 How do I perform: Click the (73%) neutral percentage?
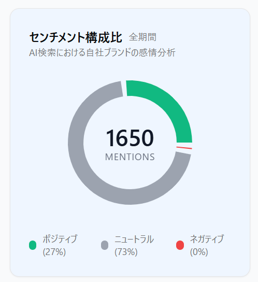pyautogui.click(x=126, y=252)
